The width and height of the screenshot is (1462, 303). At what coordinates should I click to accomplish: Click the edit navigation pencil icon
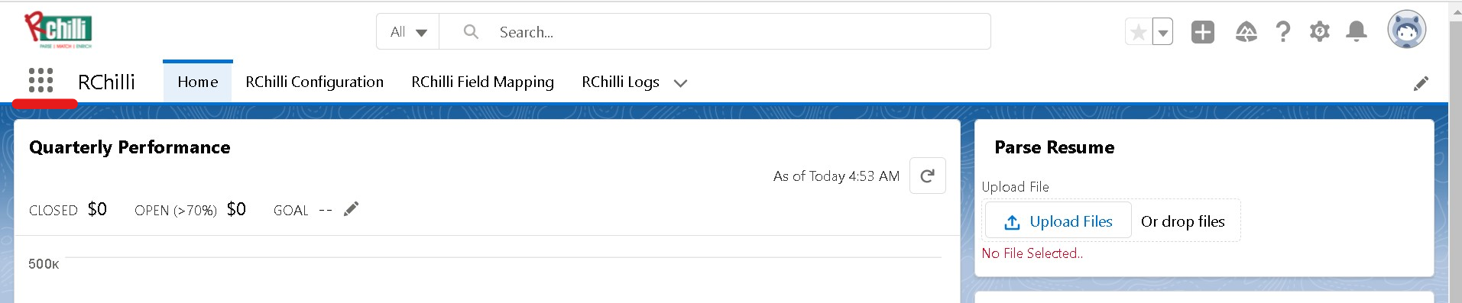click(1421, 83)
